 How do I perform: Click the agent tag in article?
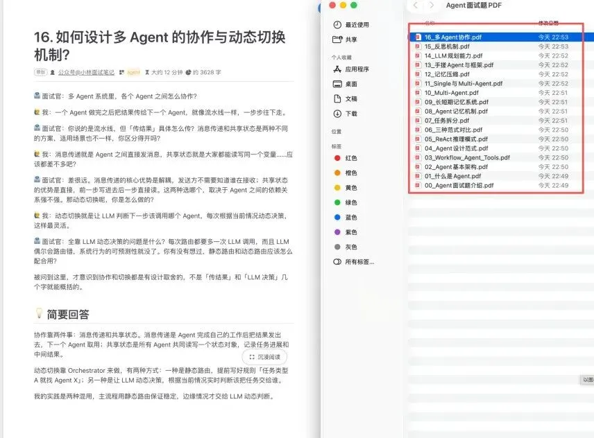(133, 72)
